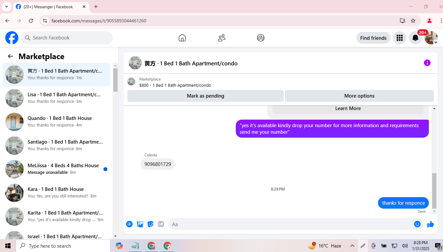Open the Windows notification center

438,246
